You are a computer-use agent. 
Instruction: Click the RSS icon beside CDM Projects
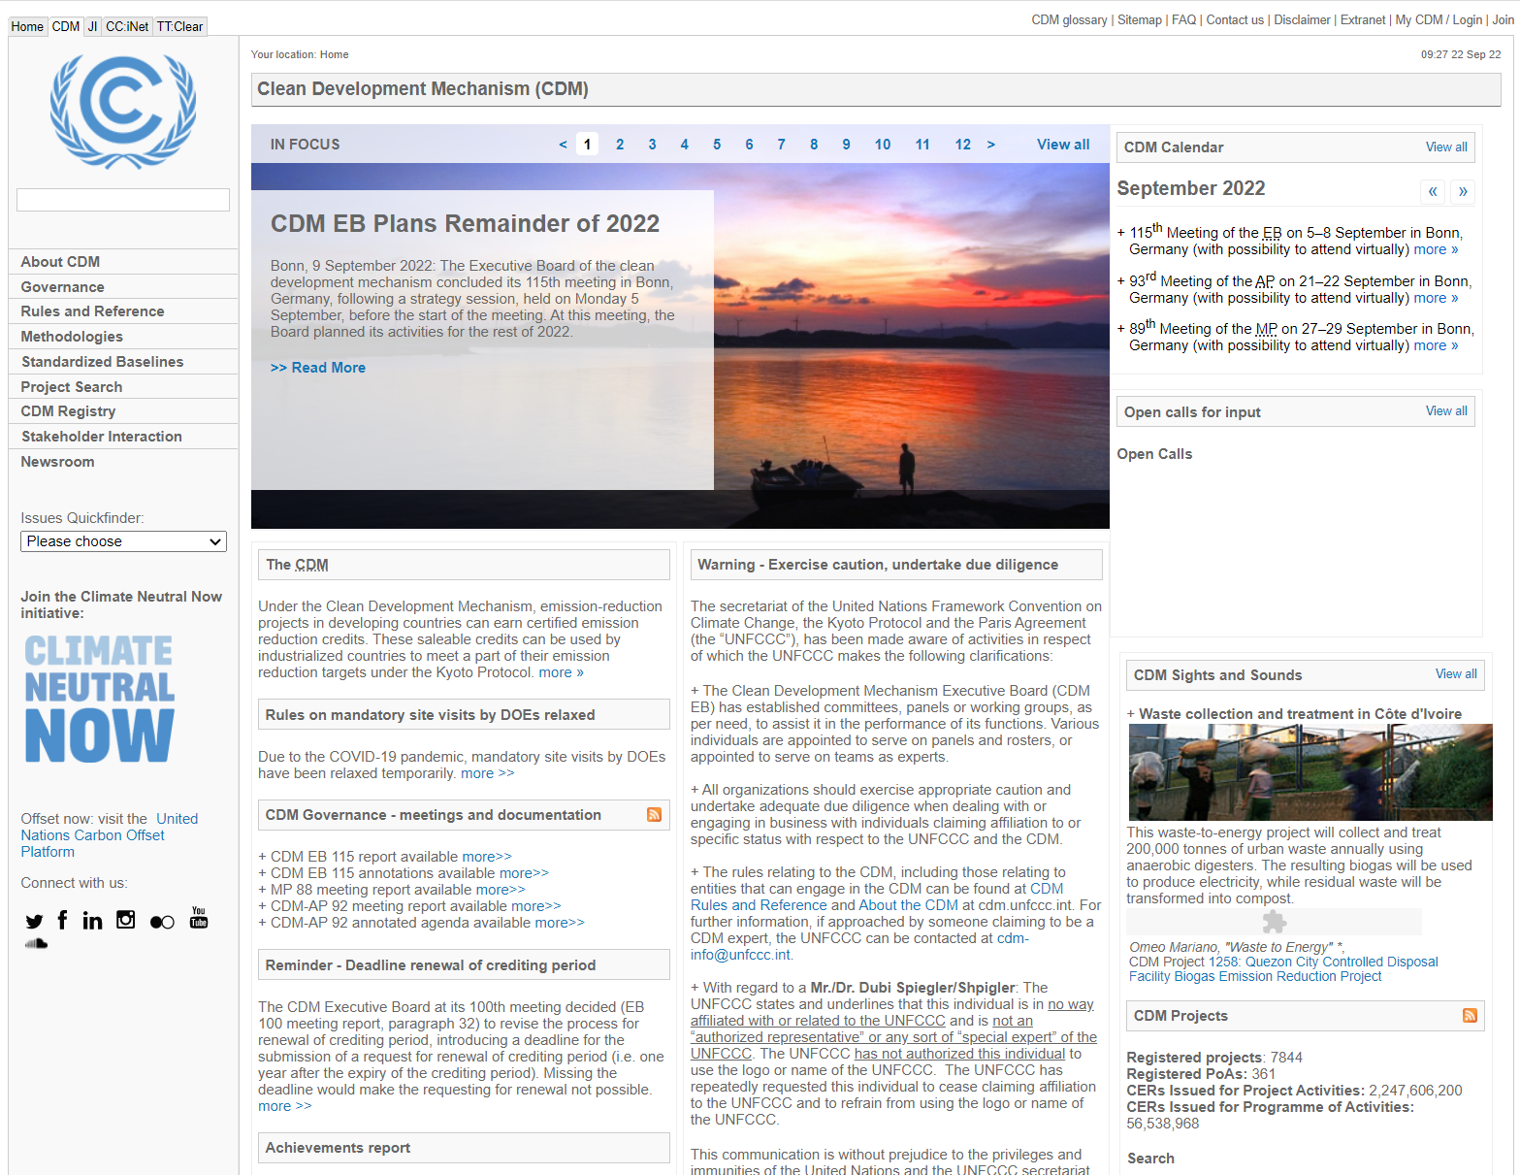pyautogui.click(x=1470, y=1016)
